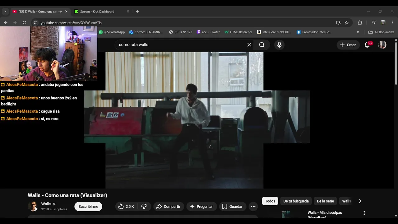Open the tab search dropdown arrow

[x=5, y=12]
